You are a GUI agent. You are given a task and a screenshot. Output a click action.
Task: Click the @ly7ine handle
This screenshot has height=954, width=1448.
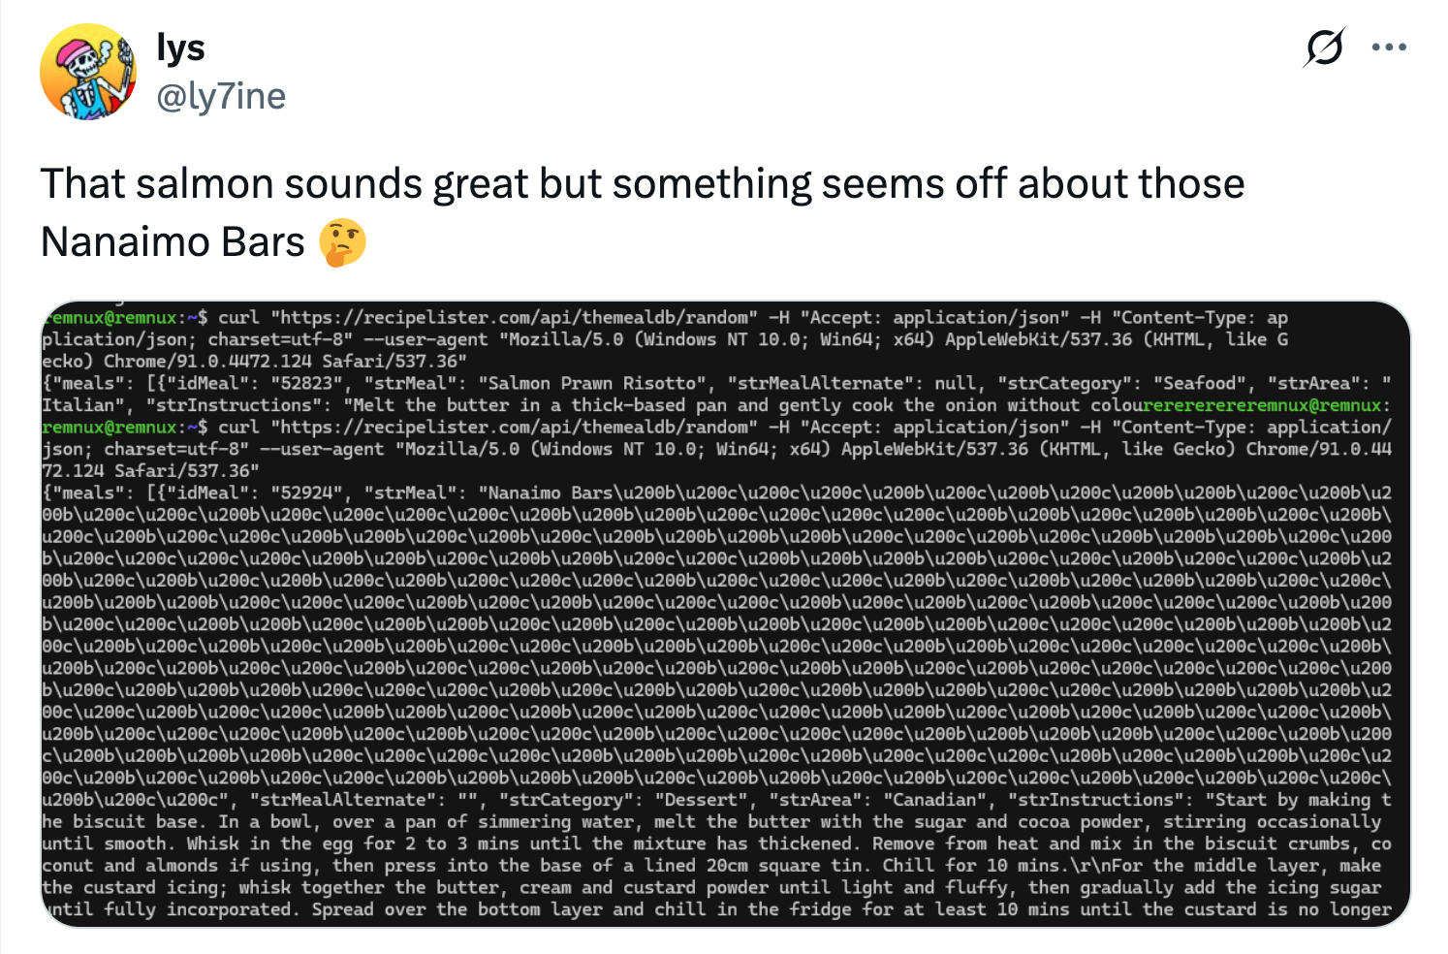[221, 96]
